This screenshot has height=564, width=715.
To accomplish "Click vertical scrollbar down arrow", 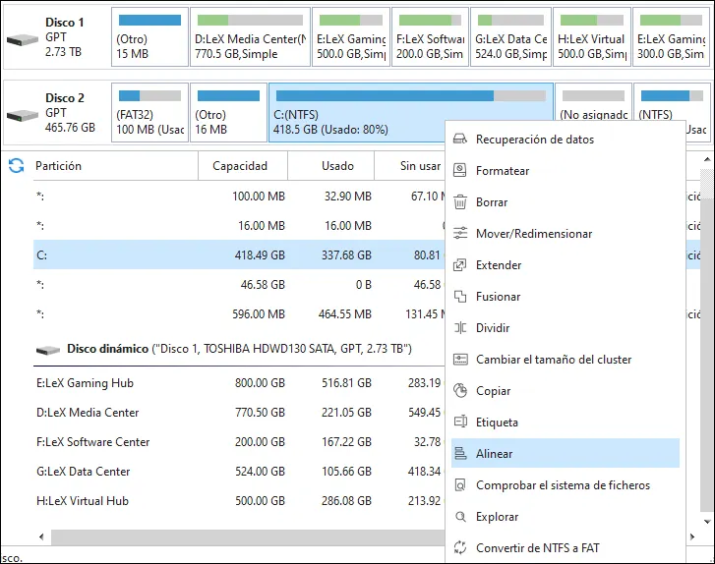I will (707, 522).
